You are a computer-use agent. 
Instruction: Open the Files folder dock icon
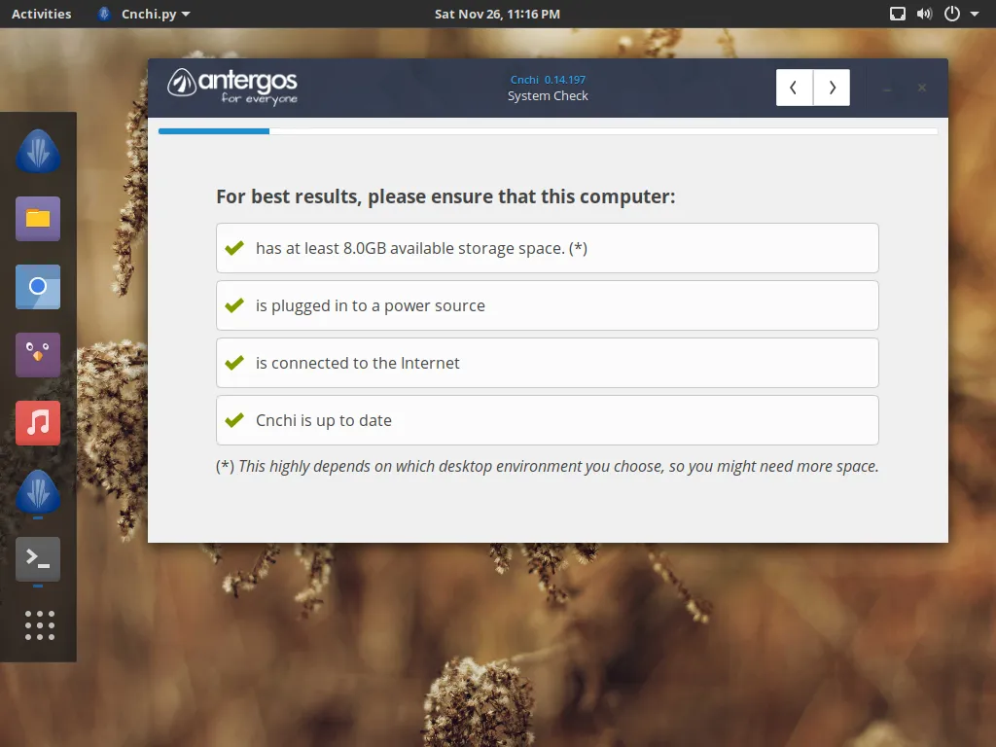[x=38, y=219]
